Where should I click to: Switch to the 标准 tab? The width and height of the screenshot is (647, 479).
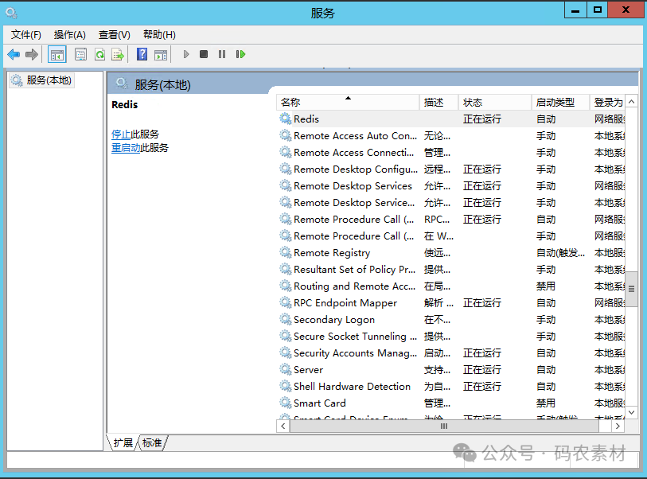coord(152,442)
